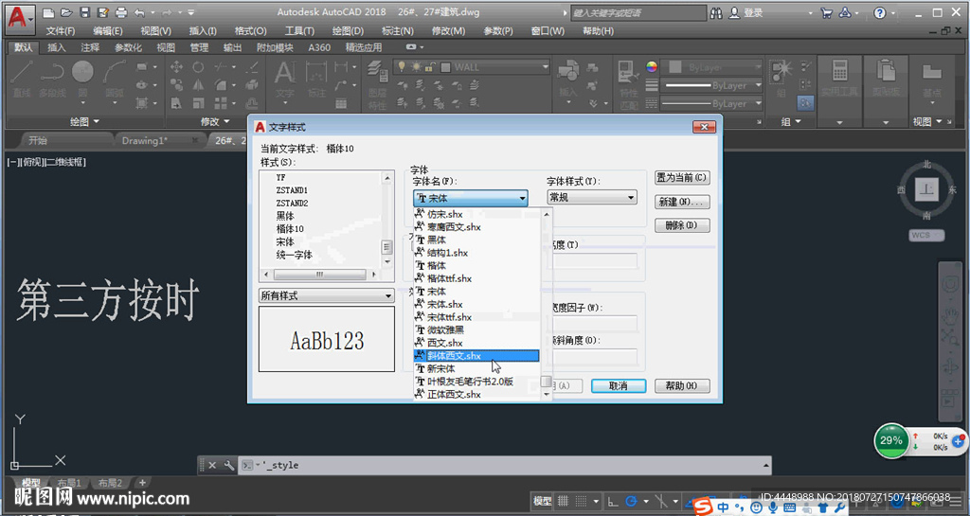Toggle grid display in status bar

click(564, 501)
